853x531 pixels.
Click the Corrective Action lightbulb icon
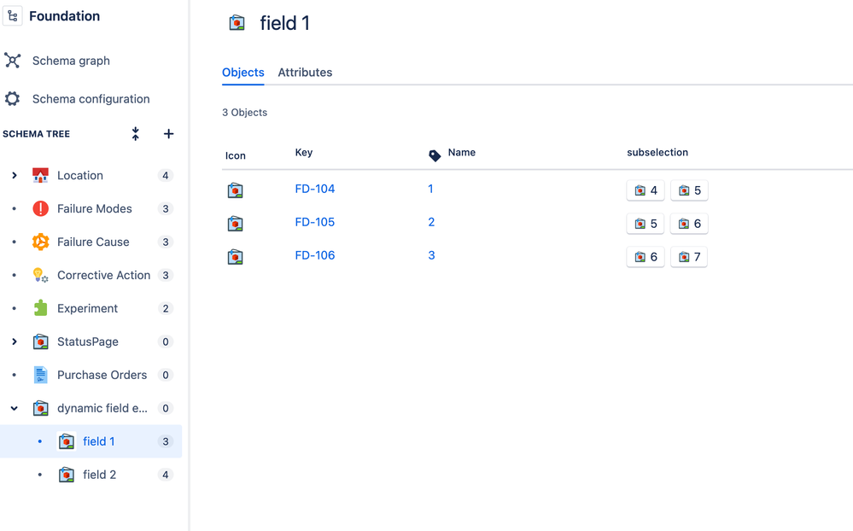click(40, 275)
